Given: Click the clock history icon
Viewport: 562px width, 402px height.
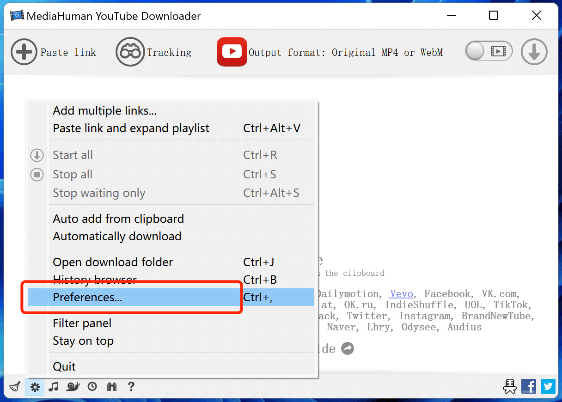Looking at the screenshot, I should pos(92,386).
